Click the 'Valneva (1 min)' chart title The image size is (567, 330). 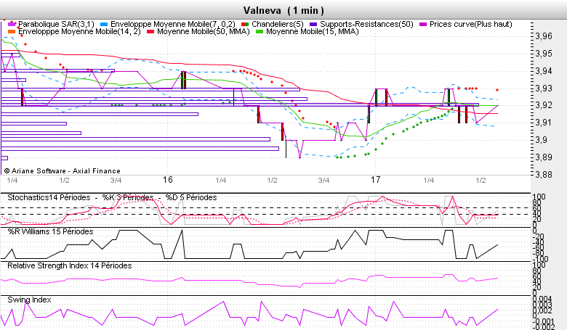(283, 10)
